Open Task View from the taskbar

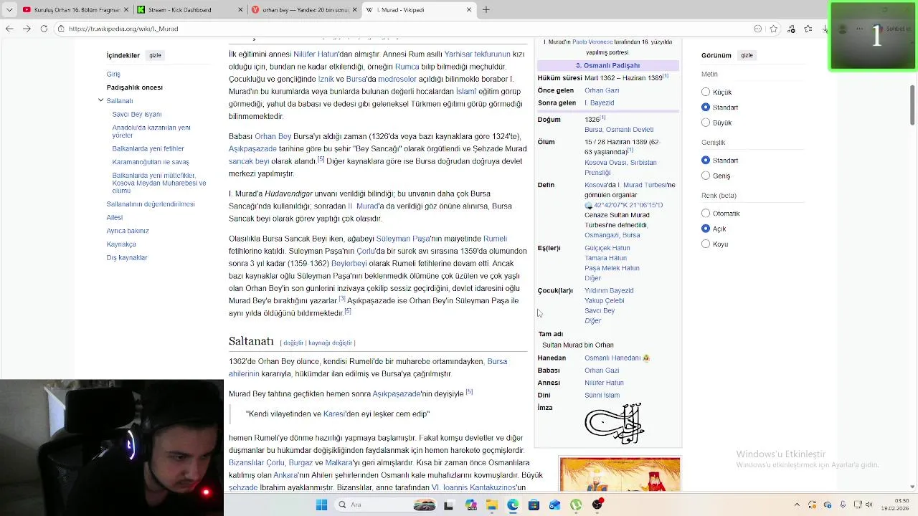448,505
